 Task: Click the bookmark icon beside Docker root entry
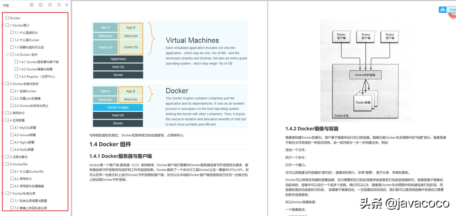click(x=7, y=18)
